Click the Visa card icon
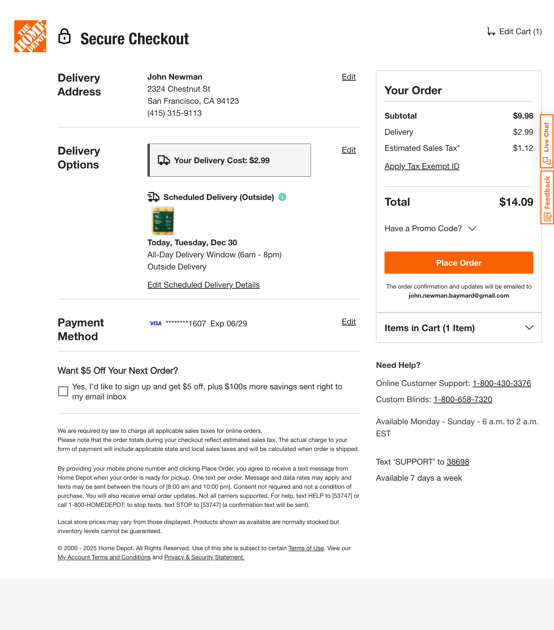Viewport: 554px width, 630px height. 155,323
